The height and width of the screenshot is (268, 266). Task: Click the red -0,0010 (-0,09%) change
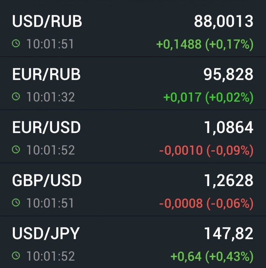click(x=206, y=150)
